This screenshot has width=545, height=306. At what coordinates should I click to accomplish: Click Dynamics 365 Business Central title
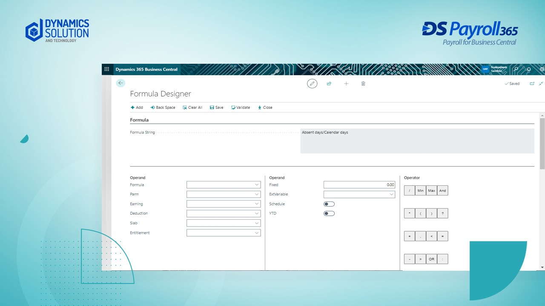point(146,69)
